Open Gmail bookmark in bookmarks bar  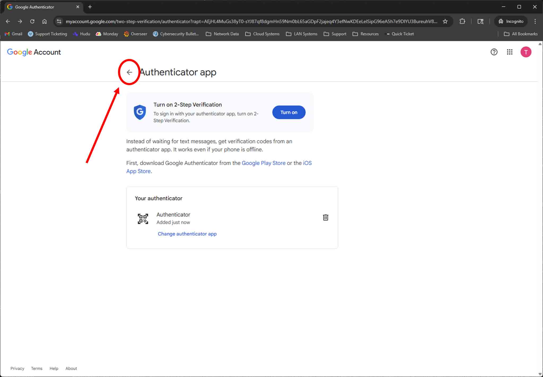coord(14,34)
